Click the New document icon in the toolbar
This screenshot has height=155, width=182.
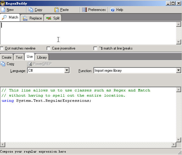click(x=3, y=10)
